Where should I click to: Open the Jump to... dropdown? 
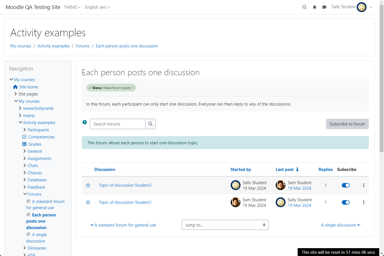click(225, 225)
